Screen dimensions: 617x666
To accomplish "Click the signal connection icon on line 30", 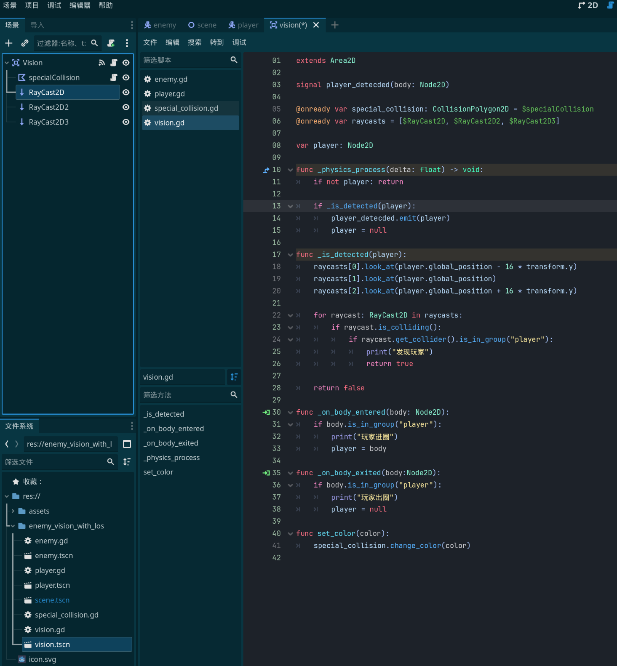I will pyautogui.click(x=266, y=412).
